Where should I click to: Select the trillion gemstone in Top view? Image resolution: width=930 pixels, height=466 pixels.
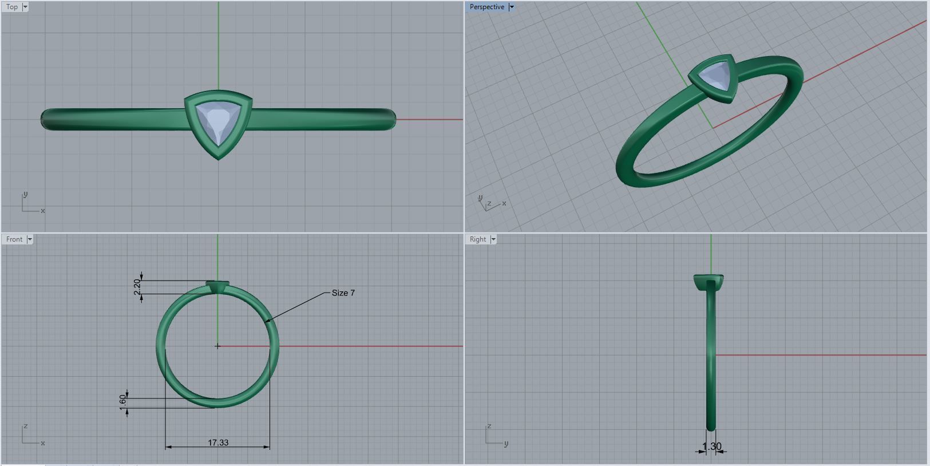click(218, 124)
